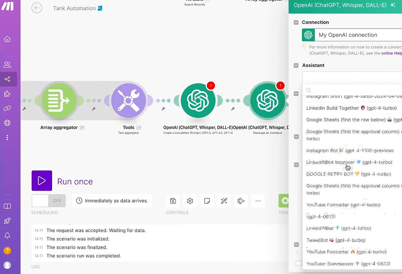Click error badge on Message Assistant module
Image resolution: width=402 pixels, height=274 pixels.
click(x=281, y=85)
